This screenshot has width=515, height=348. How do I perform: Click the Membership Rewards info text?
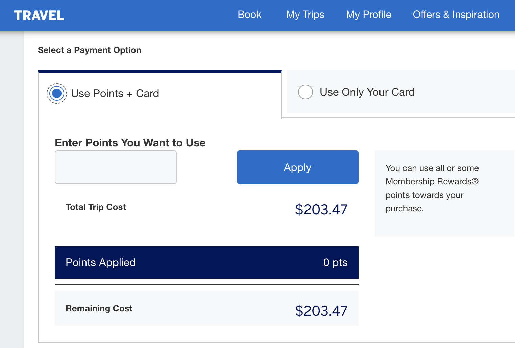[432, 188]
